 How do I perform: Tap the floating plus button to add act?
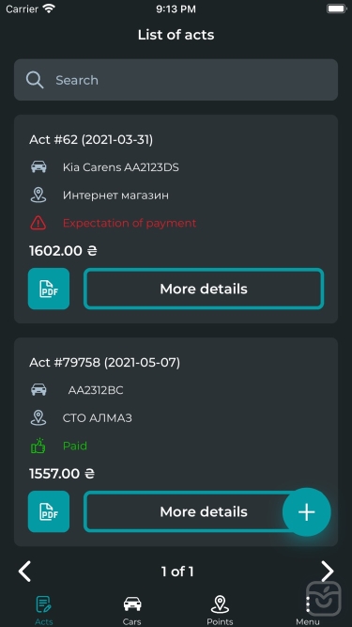pos(307,511)
